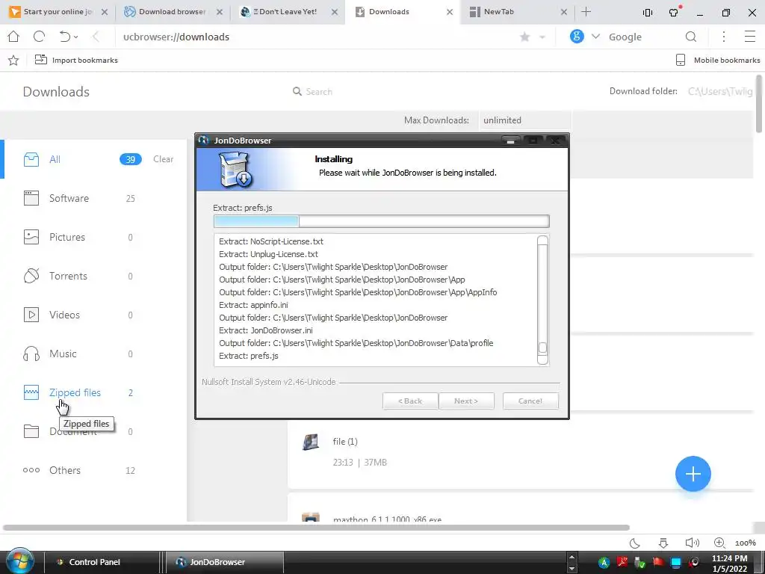Open the search engine selector chevron

tap(595, 37)
